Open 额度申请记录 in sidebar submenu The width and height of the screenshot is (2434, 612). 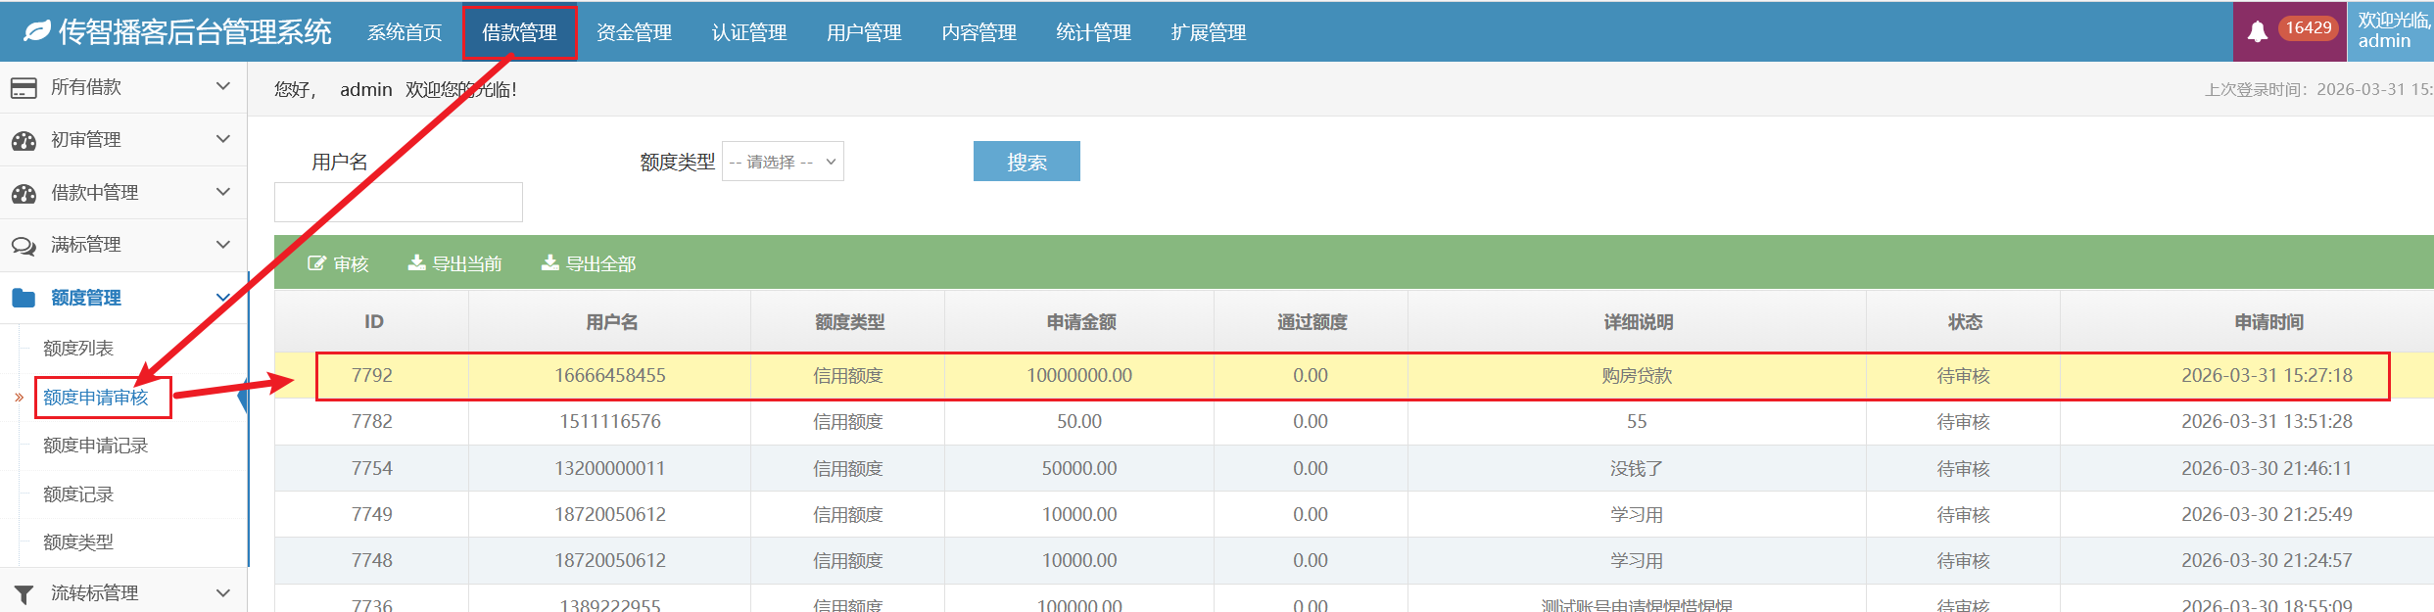96,446
